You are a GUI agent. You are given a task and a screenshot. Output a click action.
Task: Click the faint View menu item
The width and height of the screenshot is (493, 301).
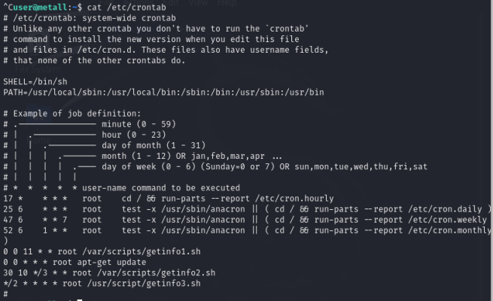click(199, 3)
